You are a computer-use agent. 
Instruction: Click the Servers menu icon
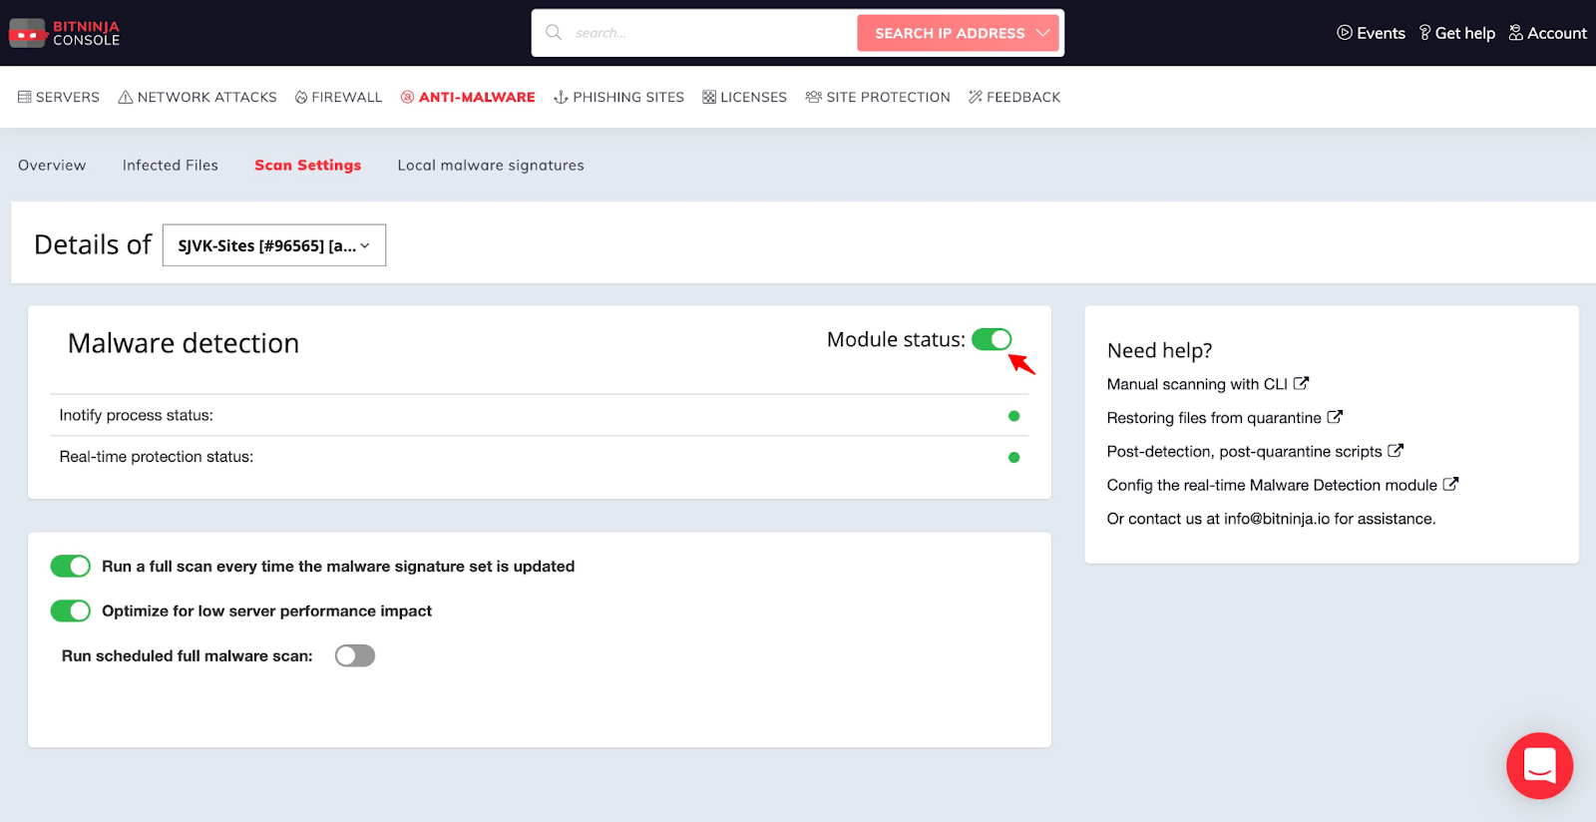(x=25, y=97)
